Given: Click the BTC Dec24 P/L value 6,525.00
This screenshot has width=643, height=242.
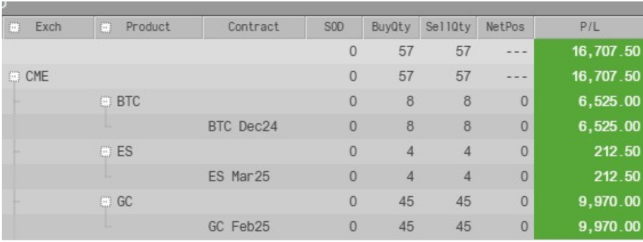Looking at the screenshot, I should pos(609,127).
